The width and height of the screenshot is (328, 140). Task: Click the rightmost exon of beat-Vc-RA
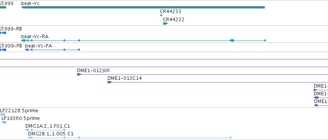tap(265, 40)
